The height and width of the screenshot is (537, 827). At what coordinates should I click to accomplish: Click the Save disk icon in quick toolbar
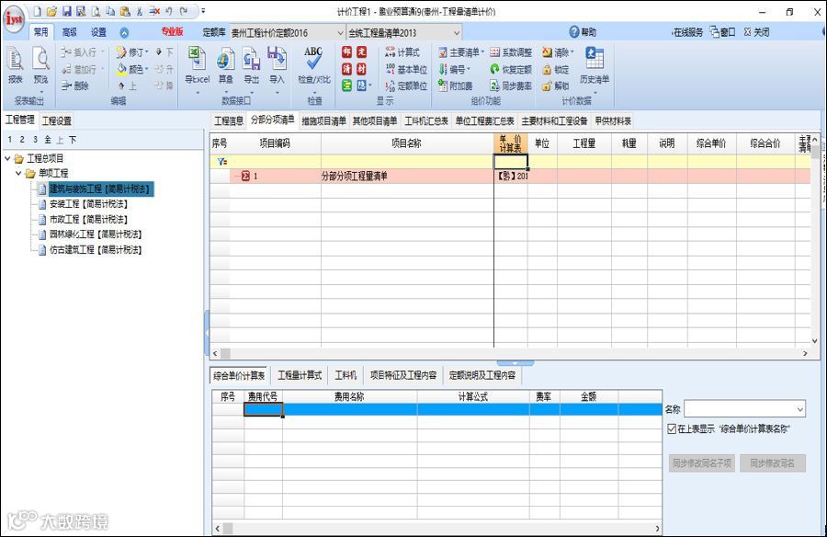click(x=66, y=11)
